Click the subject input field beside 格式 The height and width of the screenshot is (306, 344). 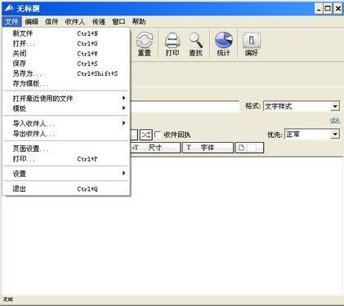[x=185, y=106]
